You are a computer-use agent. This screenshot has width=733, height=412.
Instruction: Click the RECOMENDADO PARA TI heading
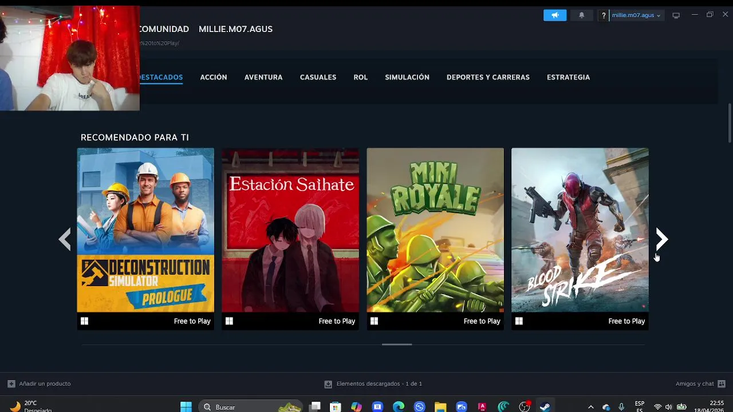pos(135,137)
